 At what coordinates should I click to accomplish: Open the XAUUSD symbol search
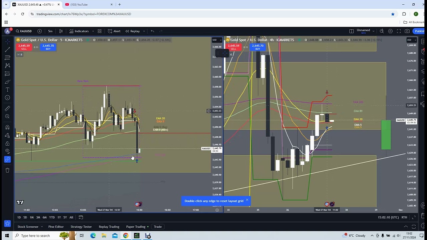click(x=24, y=31)
